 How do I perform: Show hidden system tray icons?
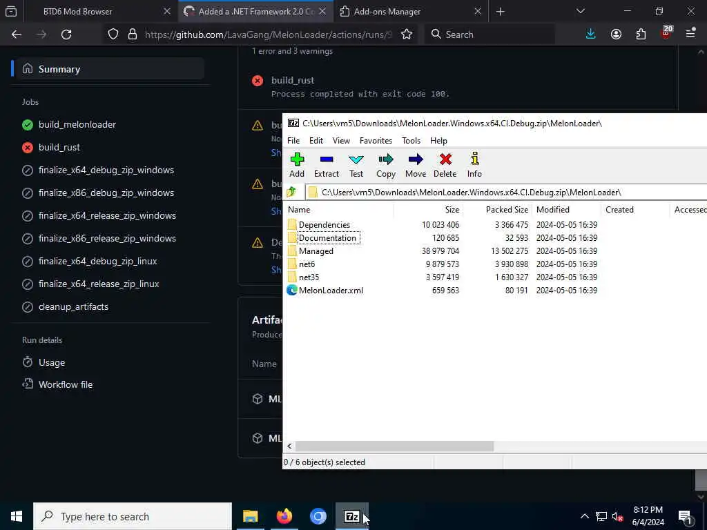(584, 516)
